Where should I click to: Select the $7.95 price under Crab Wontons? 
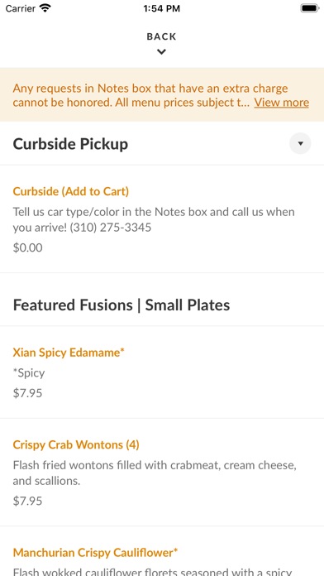point(28,501)
